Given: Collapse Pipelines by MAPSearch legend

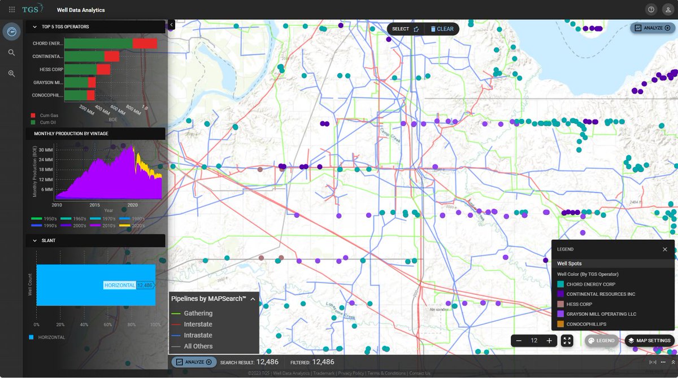Looking at the screenshot, I should tap(253, 299).
